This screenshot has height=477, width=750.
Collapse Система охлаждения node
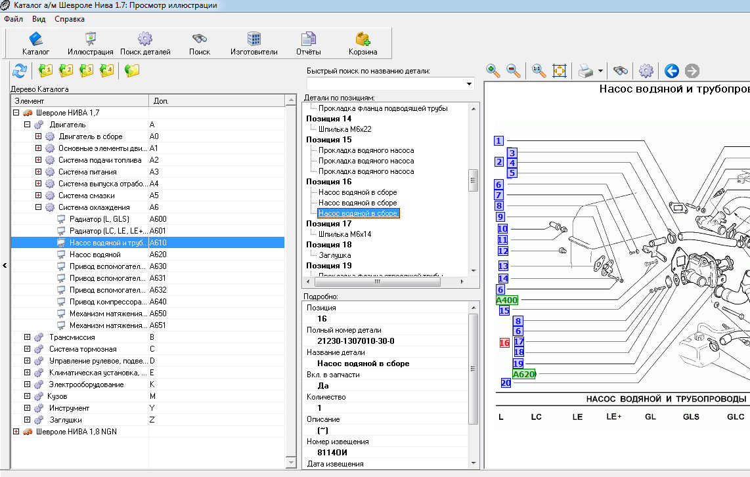[38, 207]
